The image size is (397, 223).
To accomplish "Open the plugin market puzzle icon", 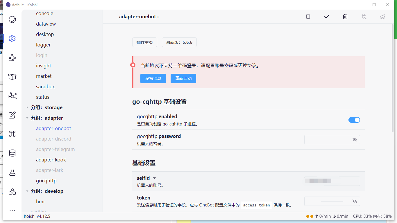I will 12,58.
